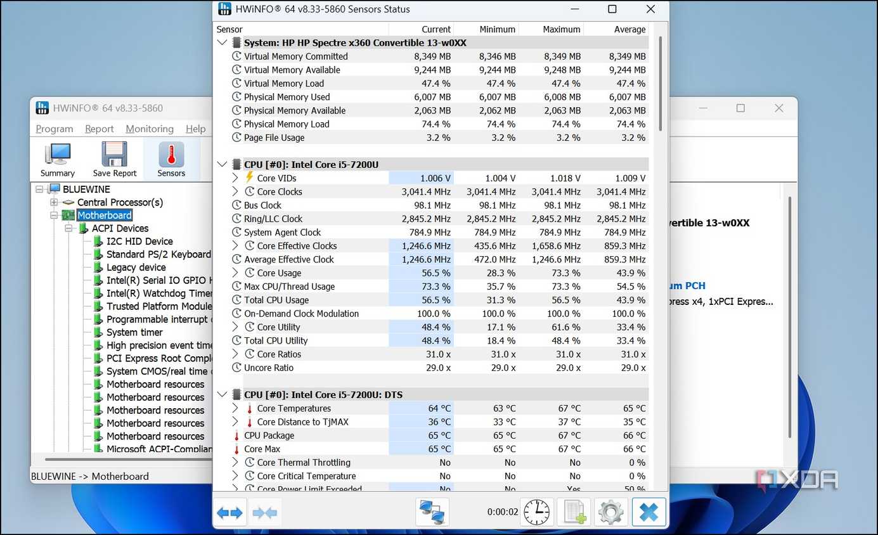Select the System timer tree item
Screen dimensions: 878x535
tap(134, 332)
